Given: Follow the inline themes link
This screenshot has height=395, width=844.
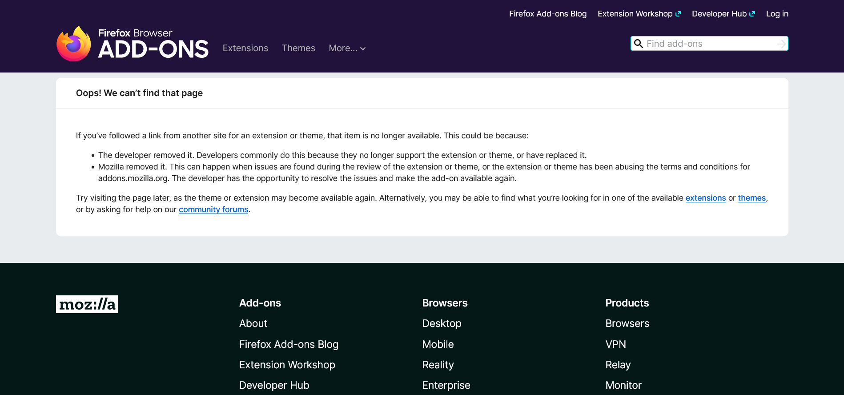Looking at the screenshot, I should point(752,198).
